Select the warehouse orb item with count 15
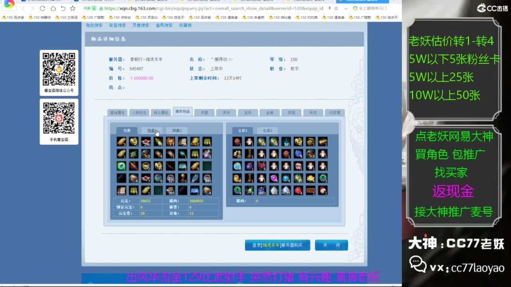This screenshot has height=287, width=511. pyautogui.click(x=298, y=178)
